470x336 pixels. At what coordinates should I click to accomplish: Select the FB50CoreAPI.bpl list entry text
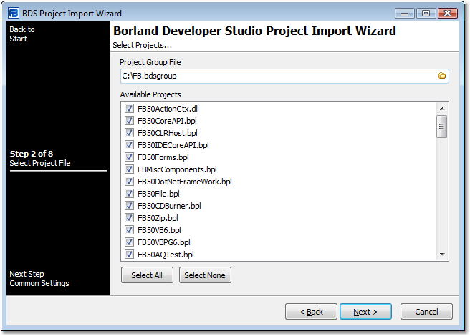tap(167, 121)
